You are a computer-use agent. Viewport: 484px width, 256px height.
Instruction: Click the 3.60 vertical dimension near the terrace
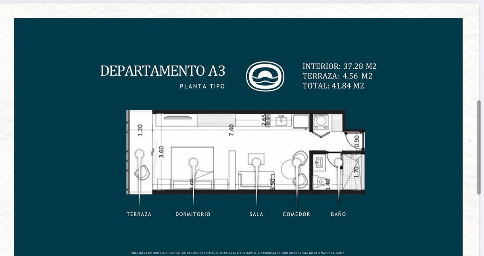tap(161, 151)
